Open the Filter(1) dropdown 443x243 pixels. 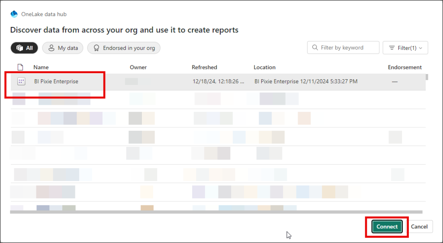pyautogui.click(x=405, y=48)
